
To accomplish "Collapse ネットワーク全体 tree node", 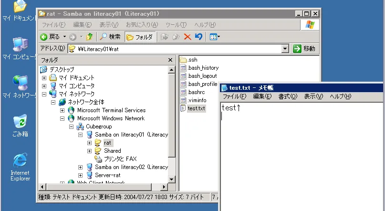I will (53, 103).
